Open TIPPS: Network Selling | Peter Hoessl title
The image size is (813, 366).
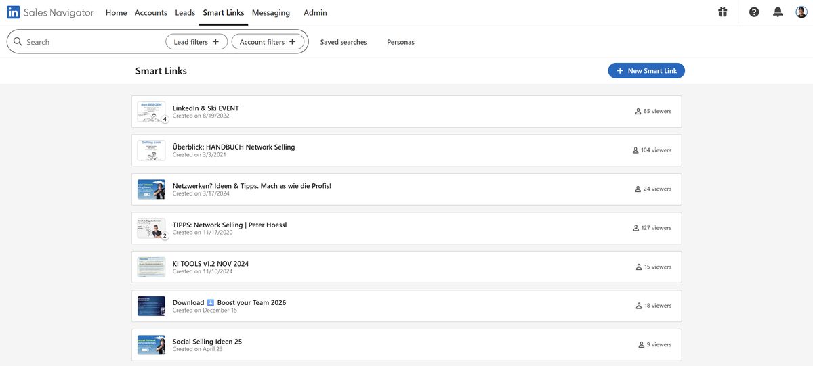[230, 225]
